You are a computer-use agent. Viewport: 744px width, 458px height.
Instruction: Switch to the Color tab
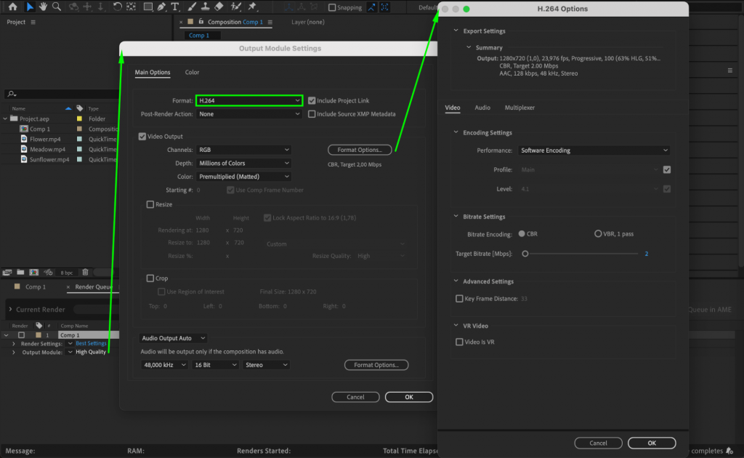point(193,72)
